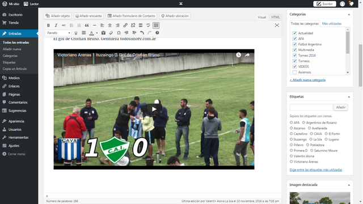The image size is (363, 204).
Task: Redo the last undone edit
Action: click(x=150, y=33)
